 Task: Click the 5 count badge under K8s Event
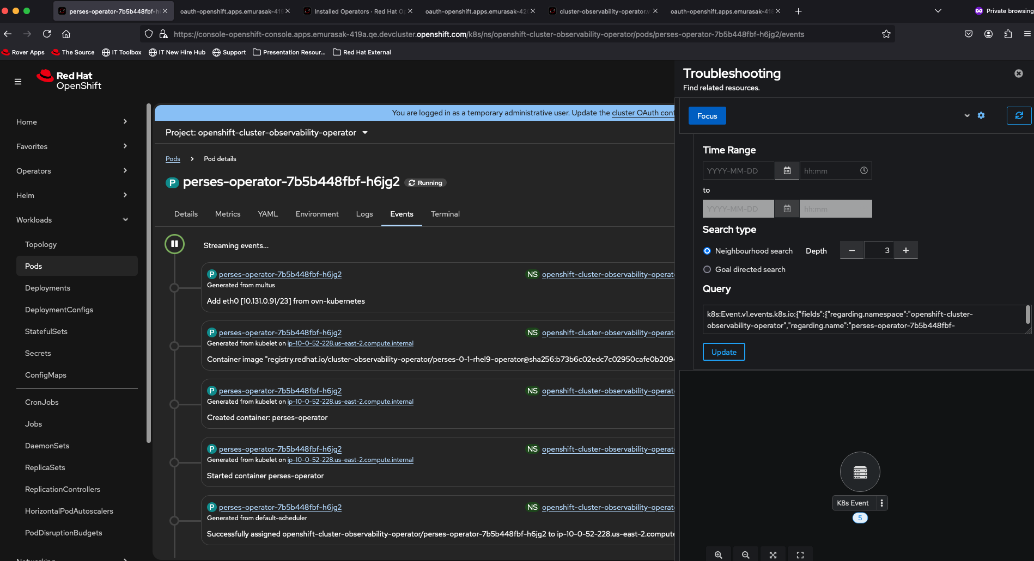[x=860, y=518]
